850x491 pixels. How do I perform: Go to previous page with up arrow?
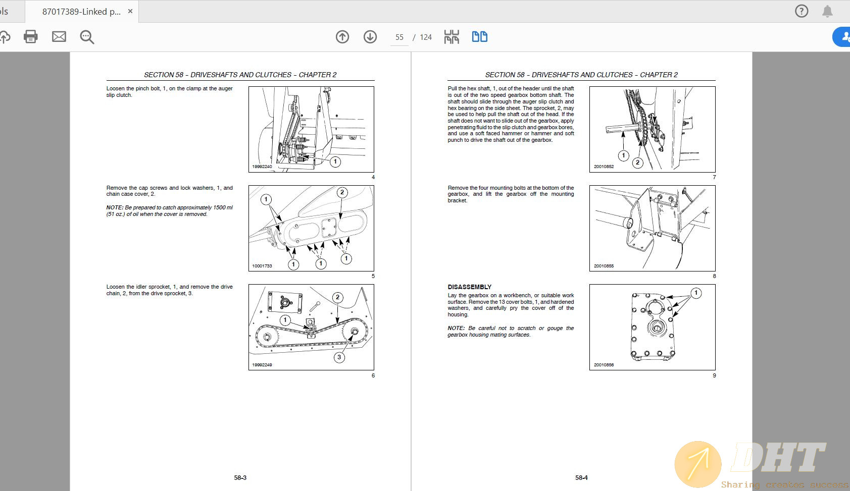pos(342,37)
